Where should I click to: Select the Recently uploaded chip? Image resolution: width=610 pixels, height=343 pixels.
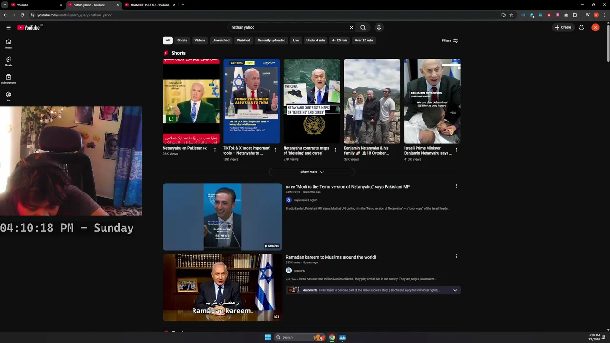coord(271,40)
